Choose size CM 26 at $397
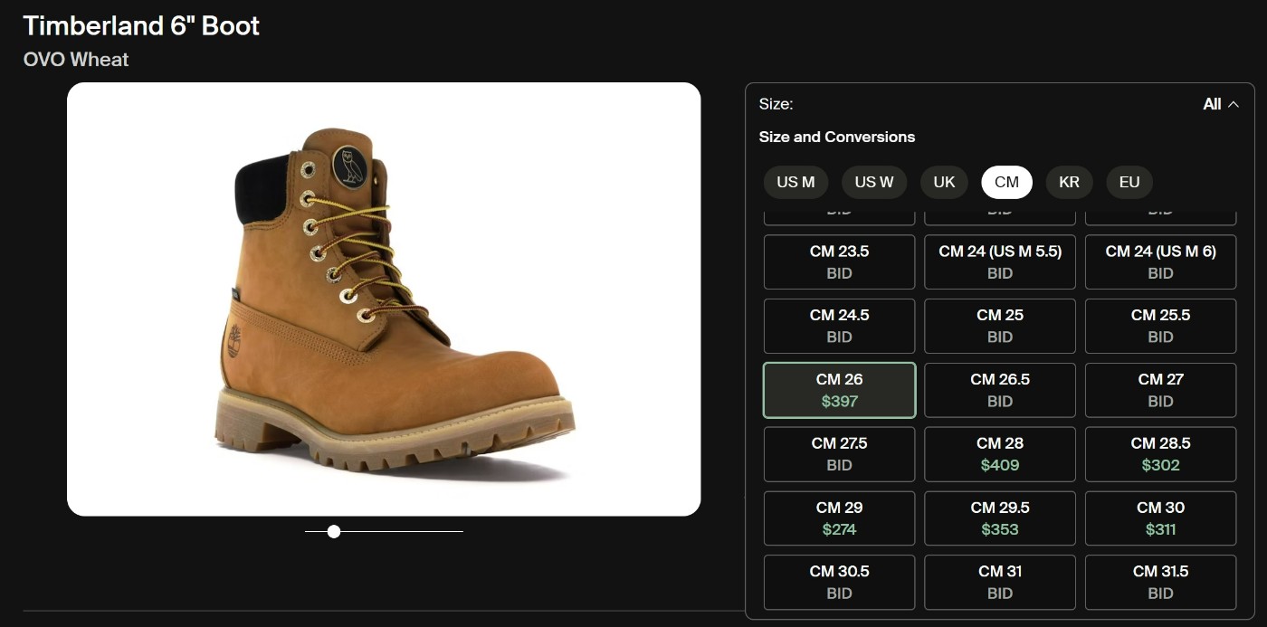 (839, 390)
